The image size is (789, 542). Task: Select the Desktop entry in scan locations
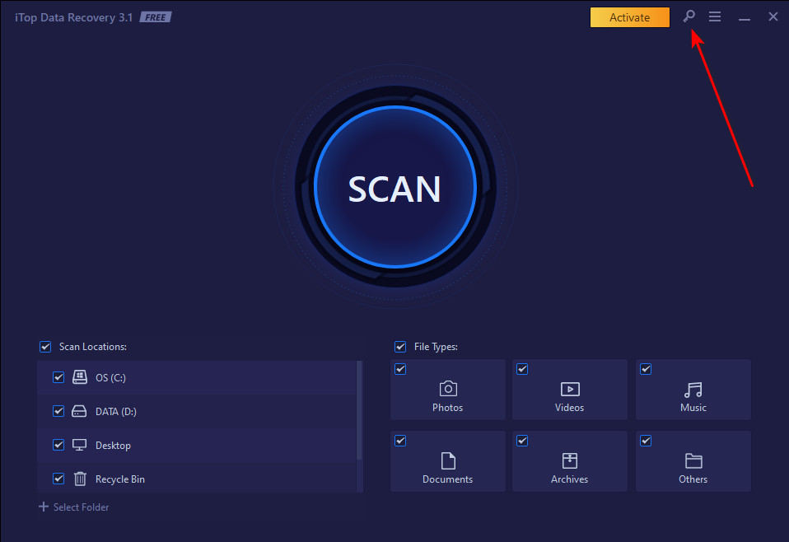tap(113, 445)
